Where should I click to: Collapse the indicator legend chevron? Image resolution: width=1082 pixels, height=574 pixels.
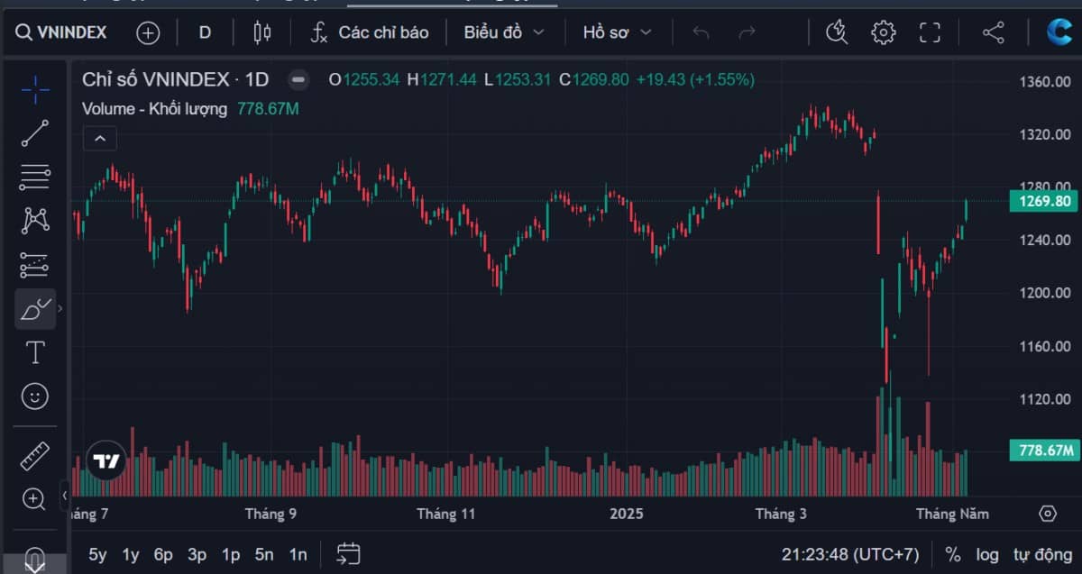[100, 138]
